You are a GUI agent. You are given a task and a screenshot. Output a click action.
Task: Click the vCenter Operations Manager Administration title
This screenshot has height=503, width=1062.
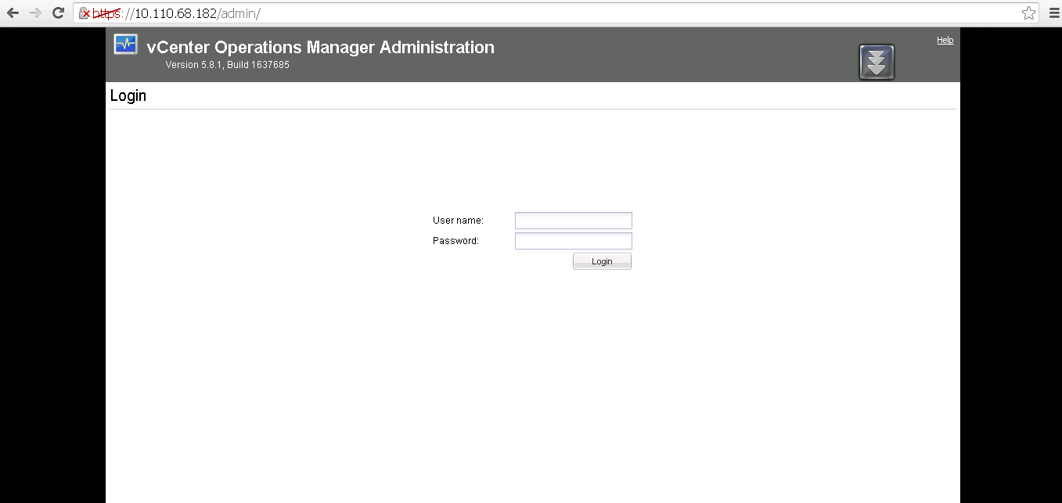click(x=321, y=47)
